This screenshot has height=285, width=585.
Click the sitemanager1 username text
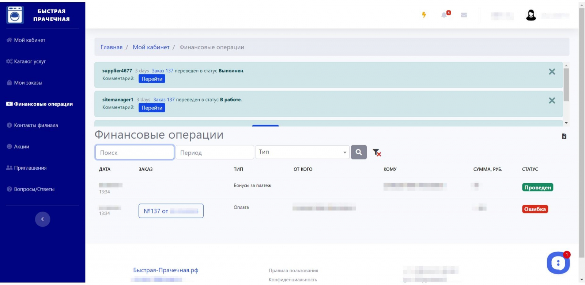118,100
